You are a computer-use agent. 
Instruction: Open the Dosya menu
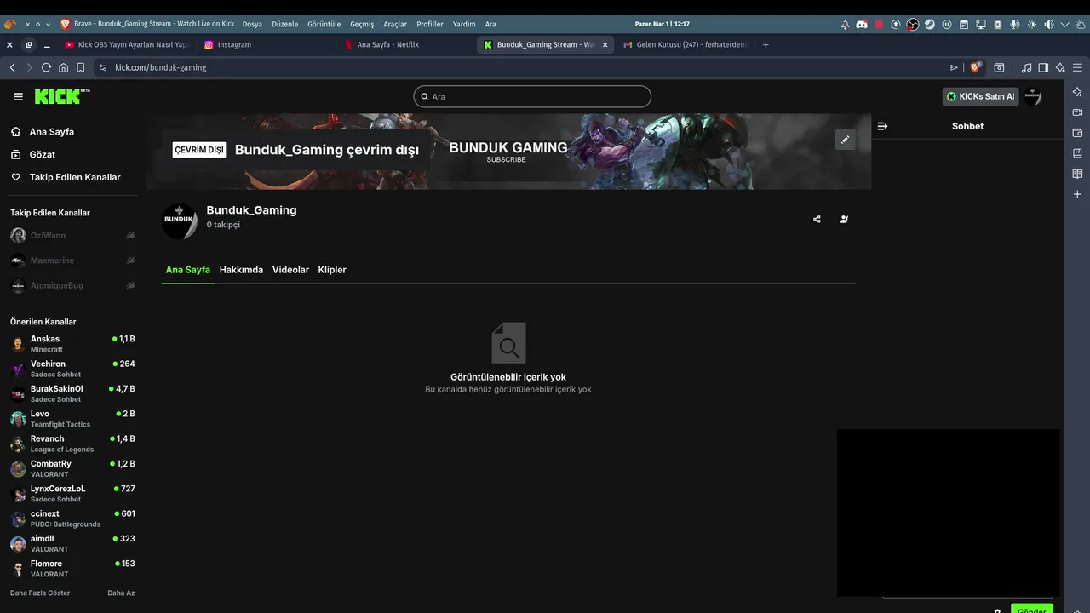coord(252,24)
